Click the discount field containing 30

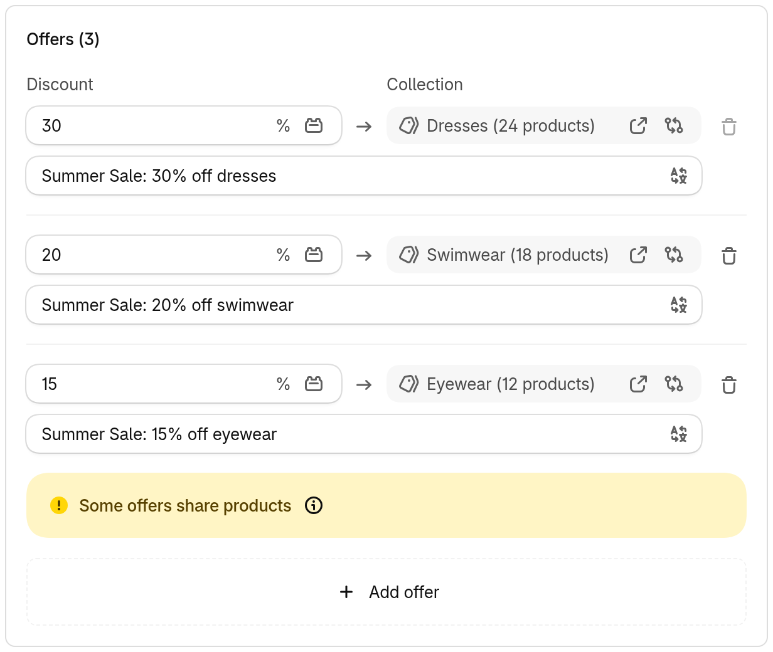click(184, 126)
